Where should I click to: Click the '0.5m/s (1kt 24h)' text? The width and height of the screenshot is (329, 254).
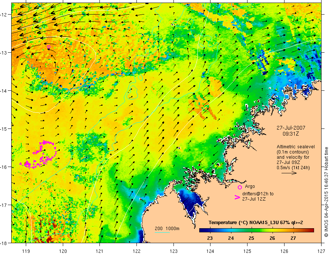point(293,168)
